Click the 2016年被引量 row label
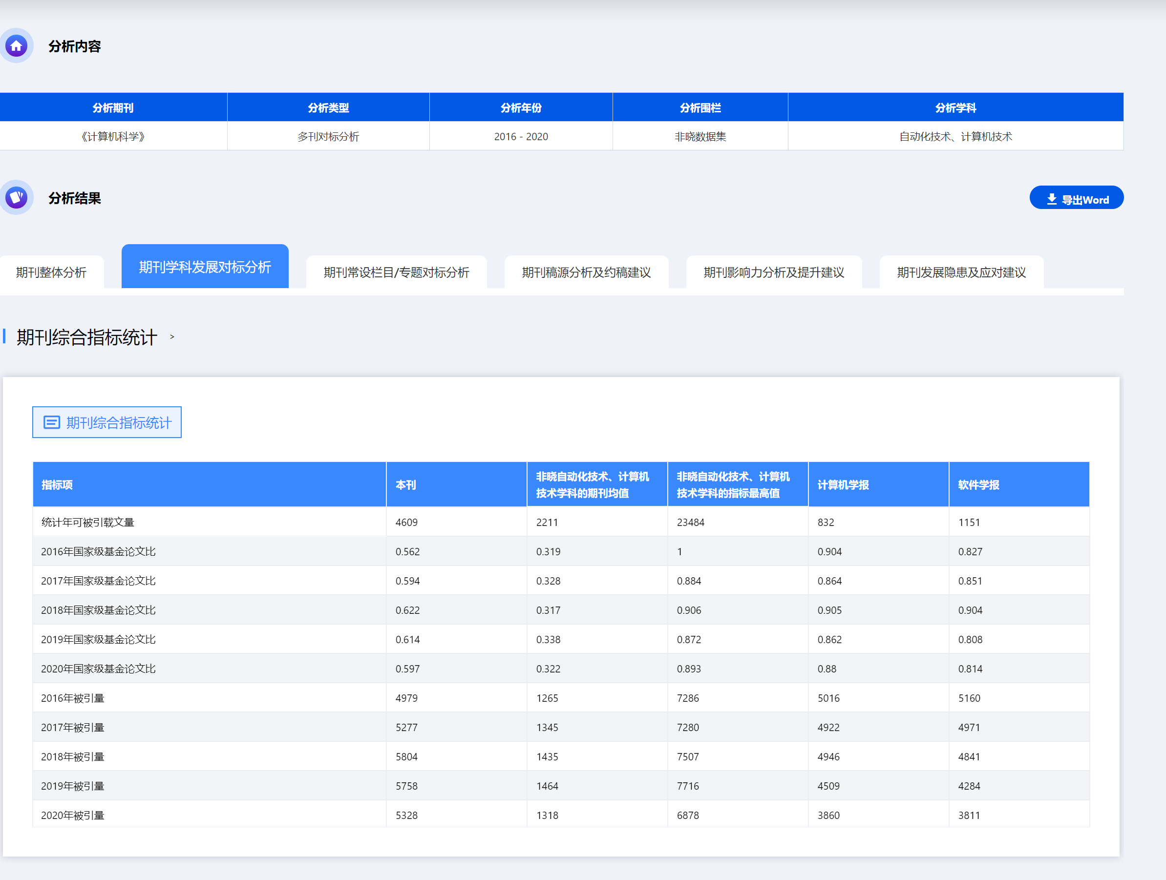The image size is (1166, 880). click(x=73, y=698)
